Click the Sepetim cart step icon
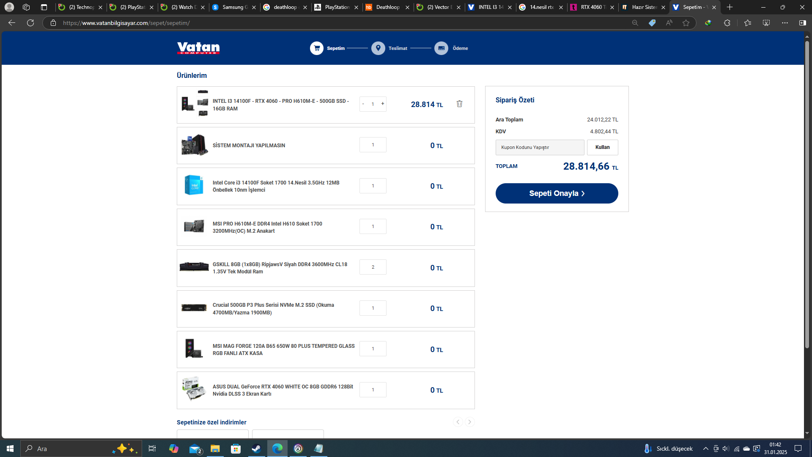This screenshot has width=812, height=457. 316,48
